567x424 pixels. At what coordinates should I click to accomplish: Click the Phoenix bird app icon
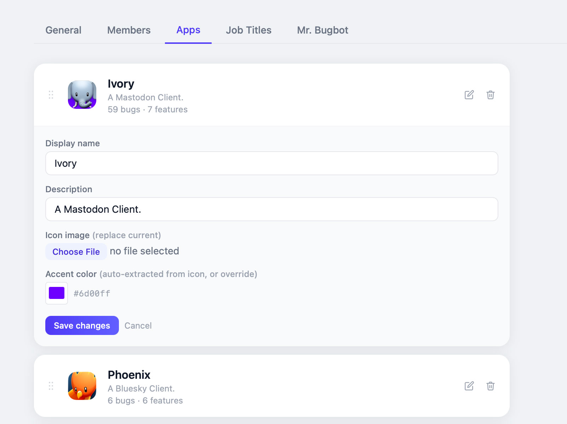point(82,386)
